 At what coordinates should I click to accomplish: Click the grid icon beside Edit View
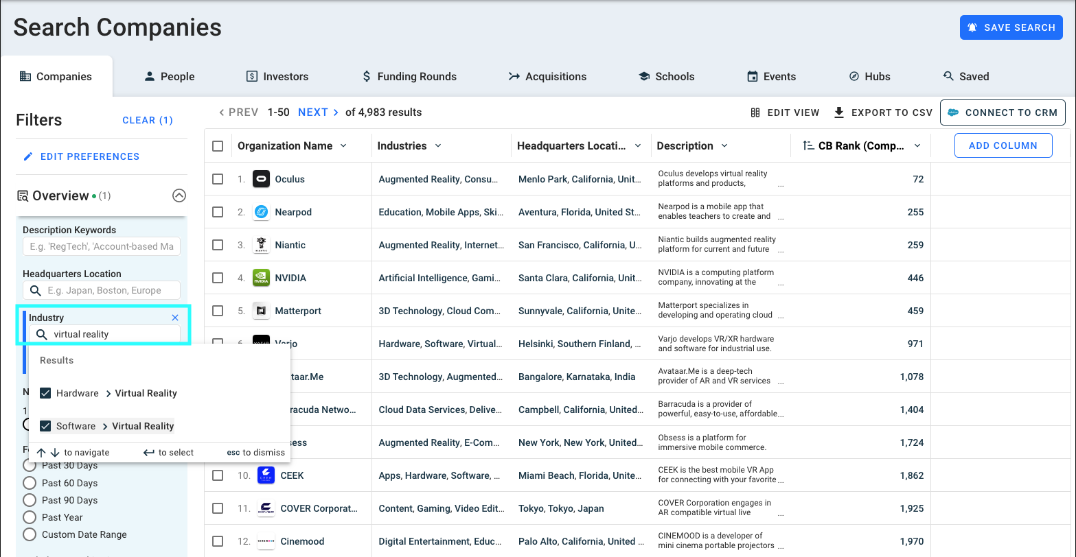[755, 112]
